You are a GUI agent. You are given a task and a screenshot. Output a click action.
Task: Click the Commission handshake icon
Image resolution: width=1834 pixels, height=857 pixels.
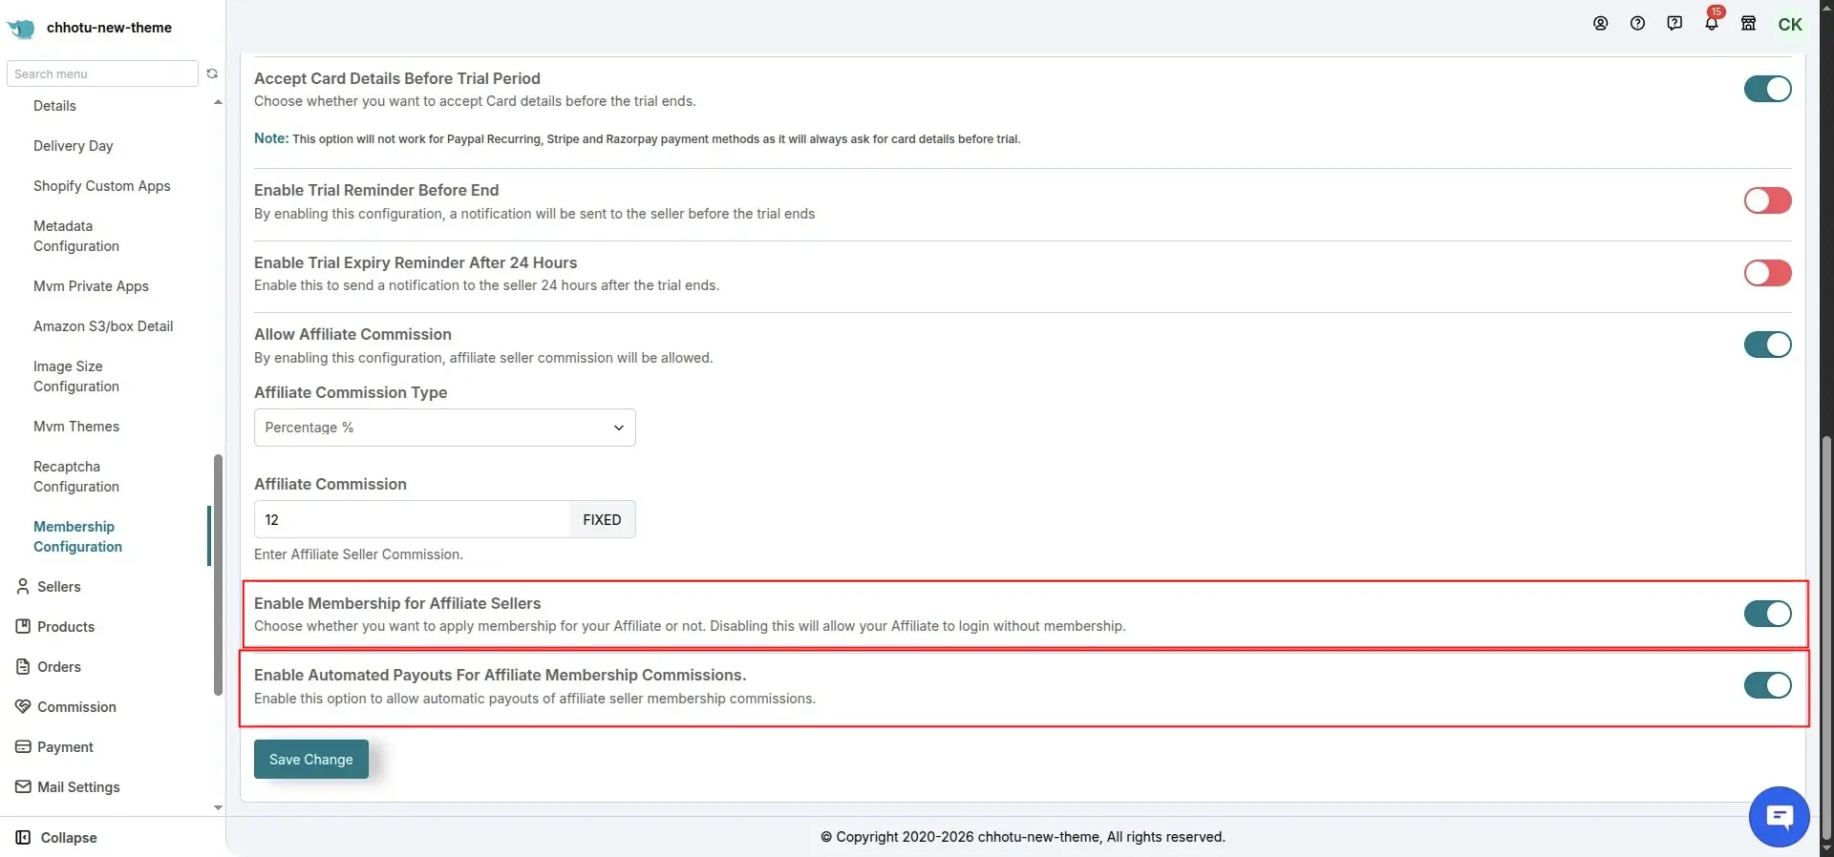point(23,707)
